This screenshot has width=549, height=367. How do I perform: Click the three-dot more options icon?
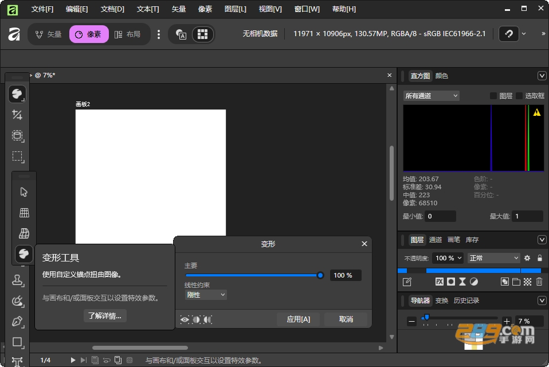coord(159,34)
